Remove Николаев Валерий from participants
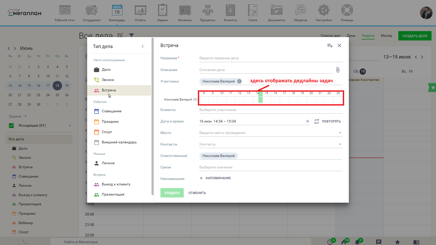The image size is (436, 245). tap(239, 81)
